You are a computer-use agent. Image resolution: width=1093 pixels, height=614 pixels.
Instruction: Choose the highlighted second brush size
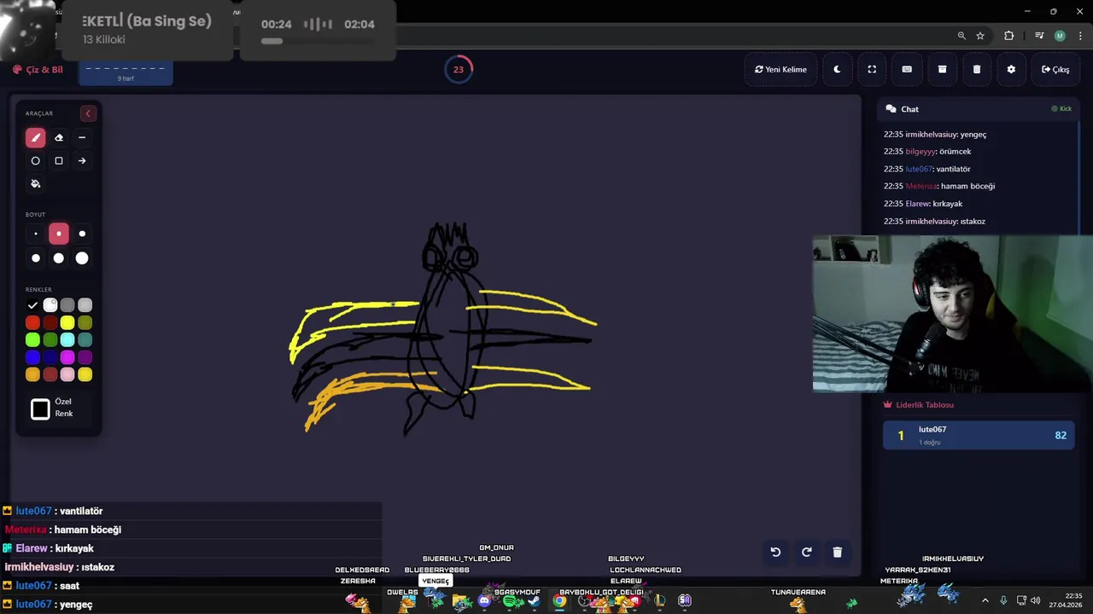coord(59,234)
